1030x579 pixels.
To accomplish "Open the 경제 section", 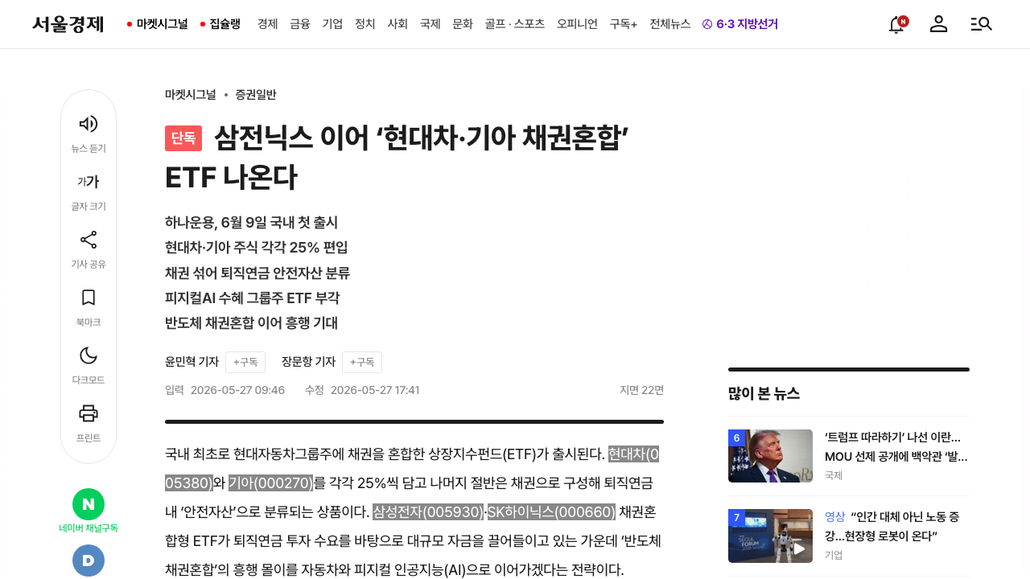I will pyautogui.click(x=268, y=24).
